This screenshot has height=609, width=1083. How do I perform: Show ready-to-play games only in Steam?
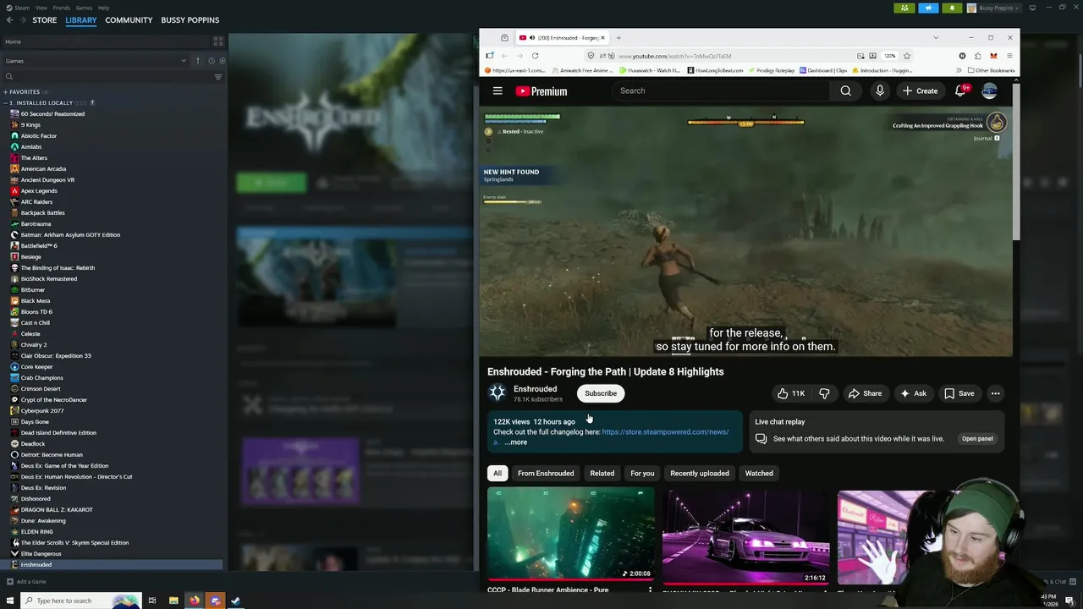coord(221,61)
